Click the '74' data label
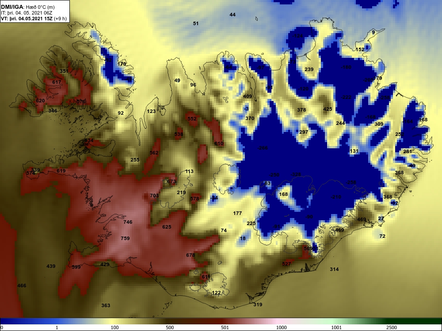Image resolution: width=442 pixels, height=331 pixels. 224,230
